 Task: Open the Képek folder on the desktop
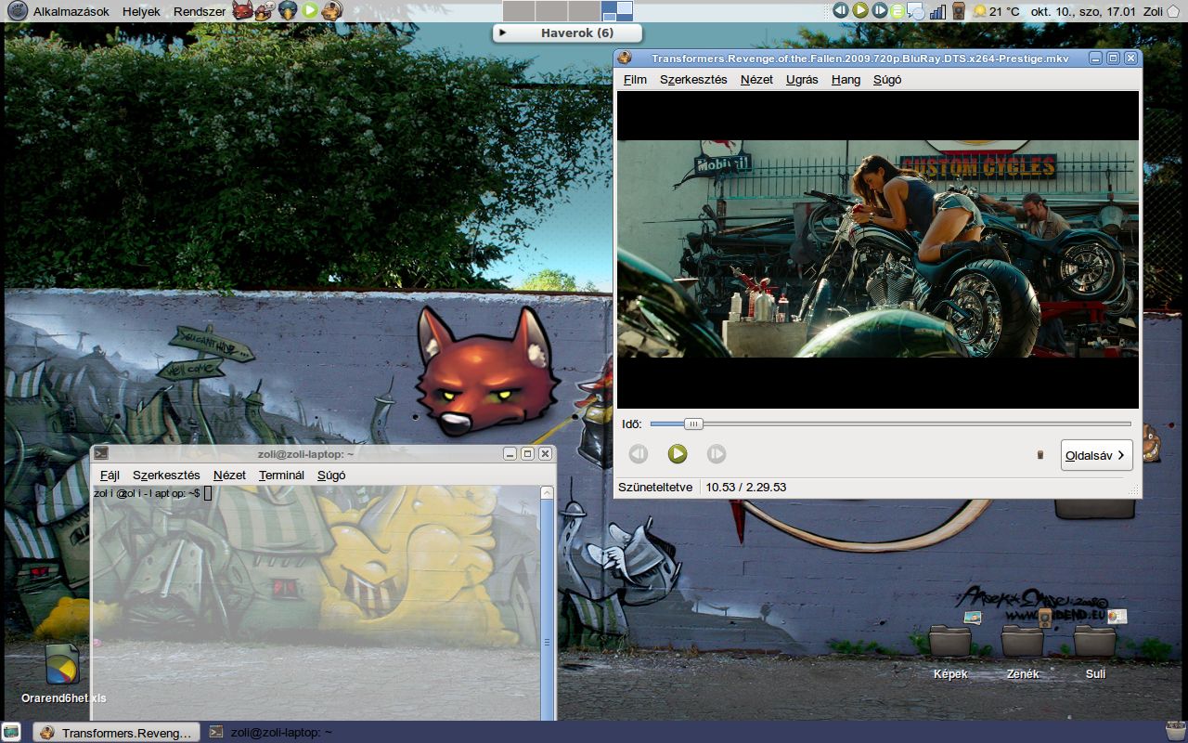tap(950, 642)
